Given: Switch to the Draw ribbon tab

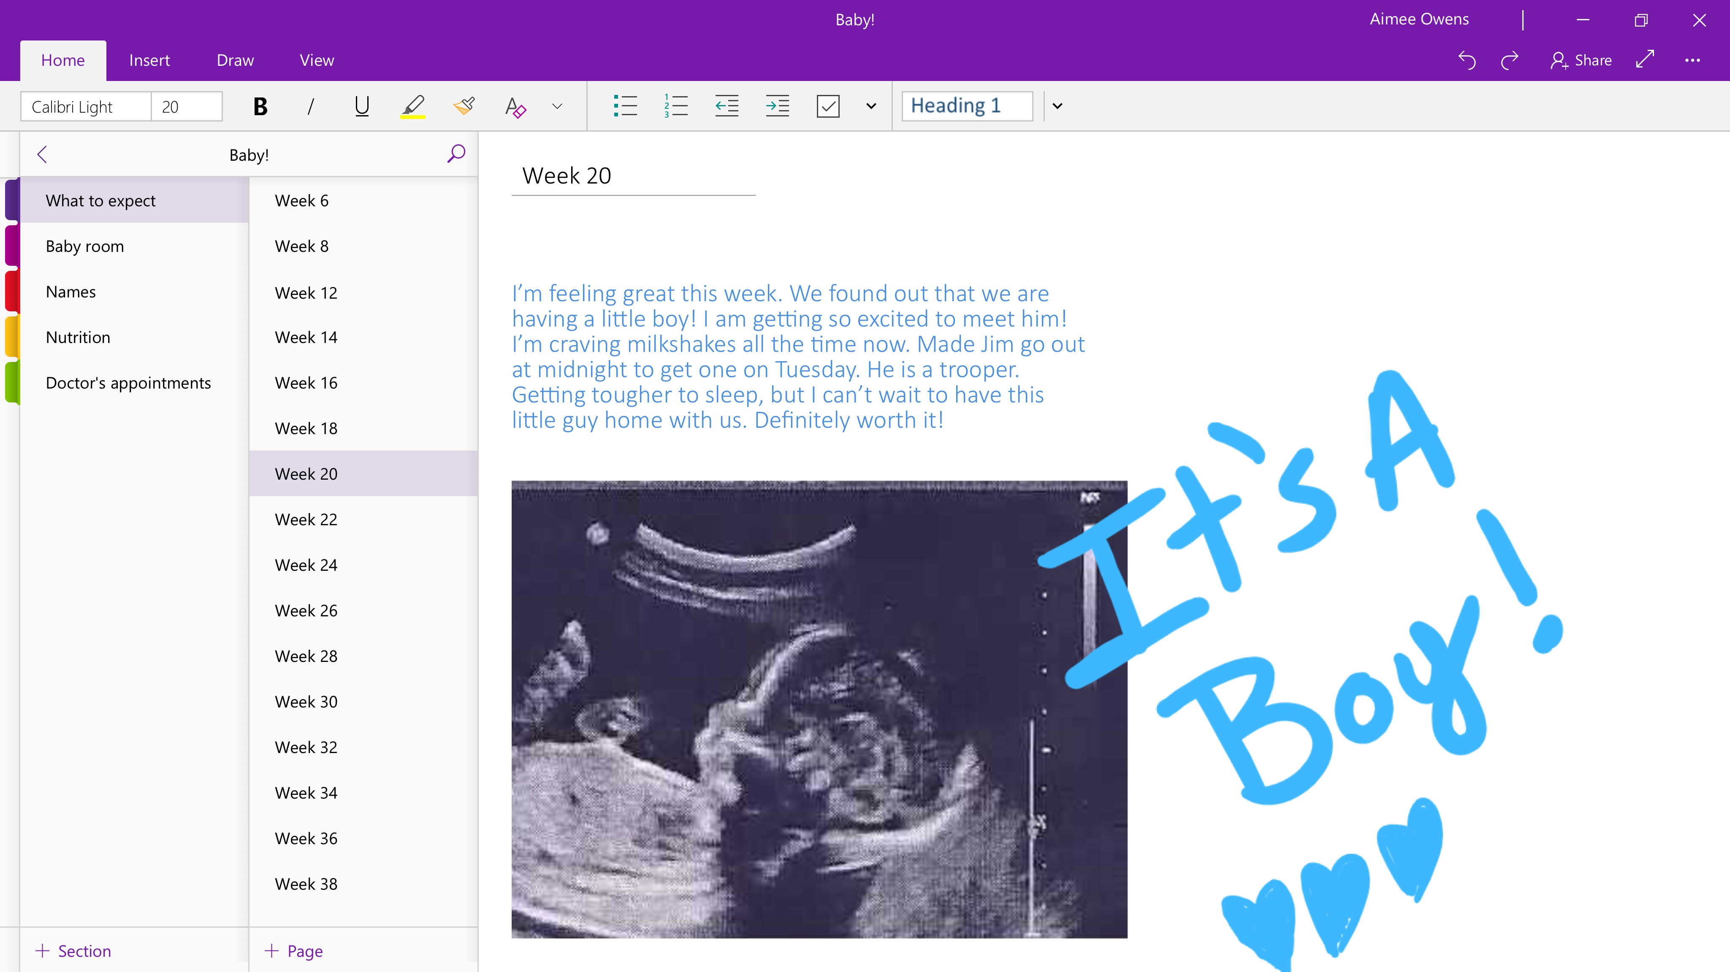Looking at the screenshot, I should pyautogui.click(x=234, y=60).
